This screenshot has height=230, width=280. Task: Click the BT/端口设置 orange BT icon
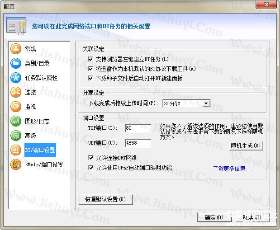click(16, 150)
